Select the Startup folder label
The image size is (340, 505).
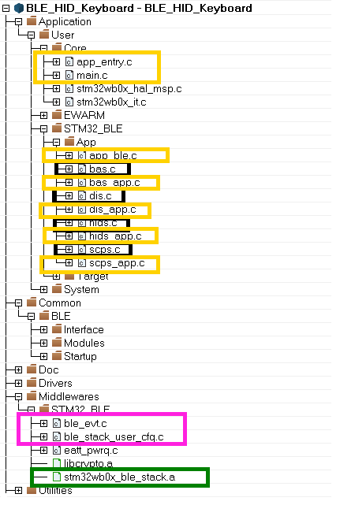click(80, 356)
